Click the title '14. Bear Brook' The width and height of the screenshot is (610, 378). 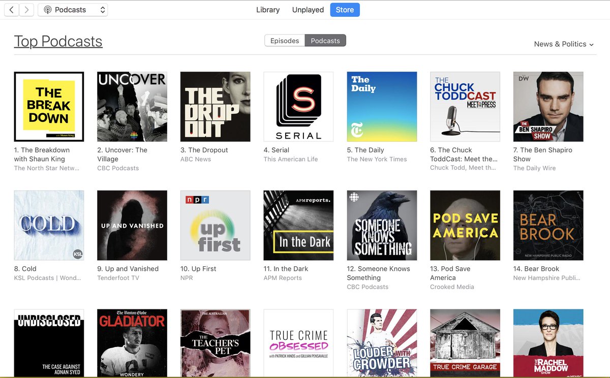pos(536,269)
